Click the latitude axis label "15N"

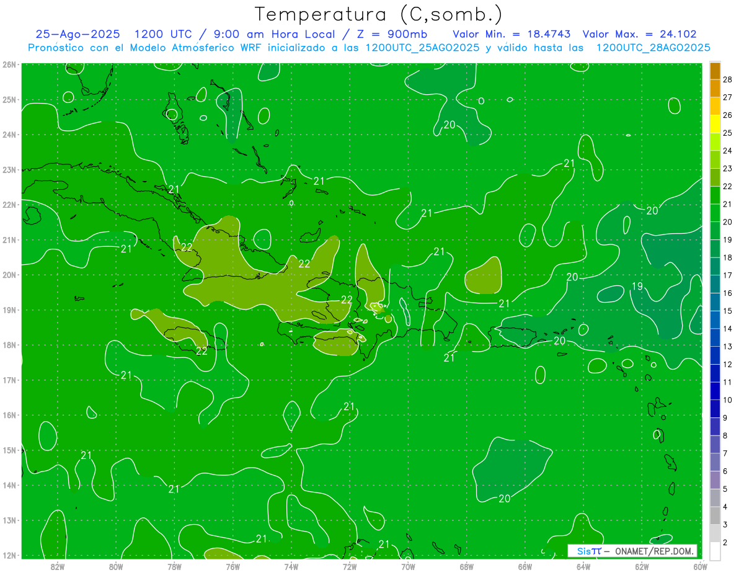[x=9, y=450]
